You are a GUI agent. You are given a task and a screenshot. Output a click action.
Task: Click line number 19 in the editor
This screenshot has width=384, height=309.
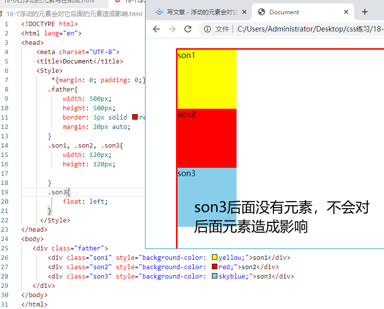(4, 192)
